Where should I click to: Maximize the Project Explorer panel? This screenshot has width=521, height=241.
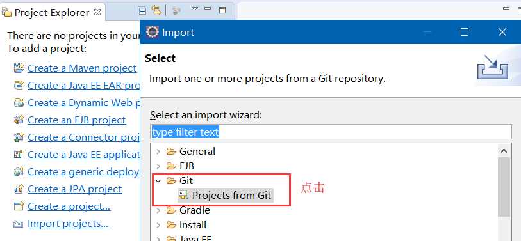pos(222,10)
